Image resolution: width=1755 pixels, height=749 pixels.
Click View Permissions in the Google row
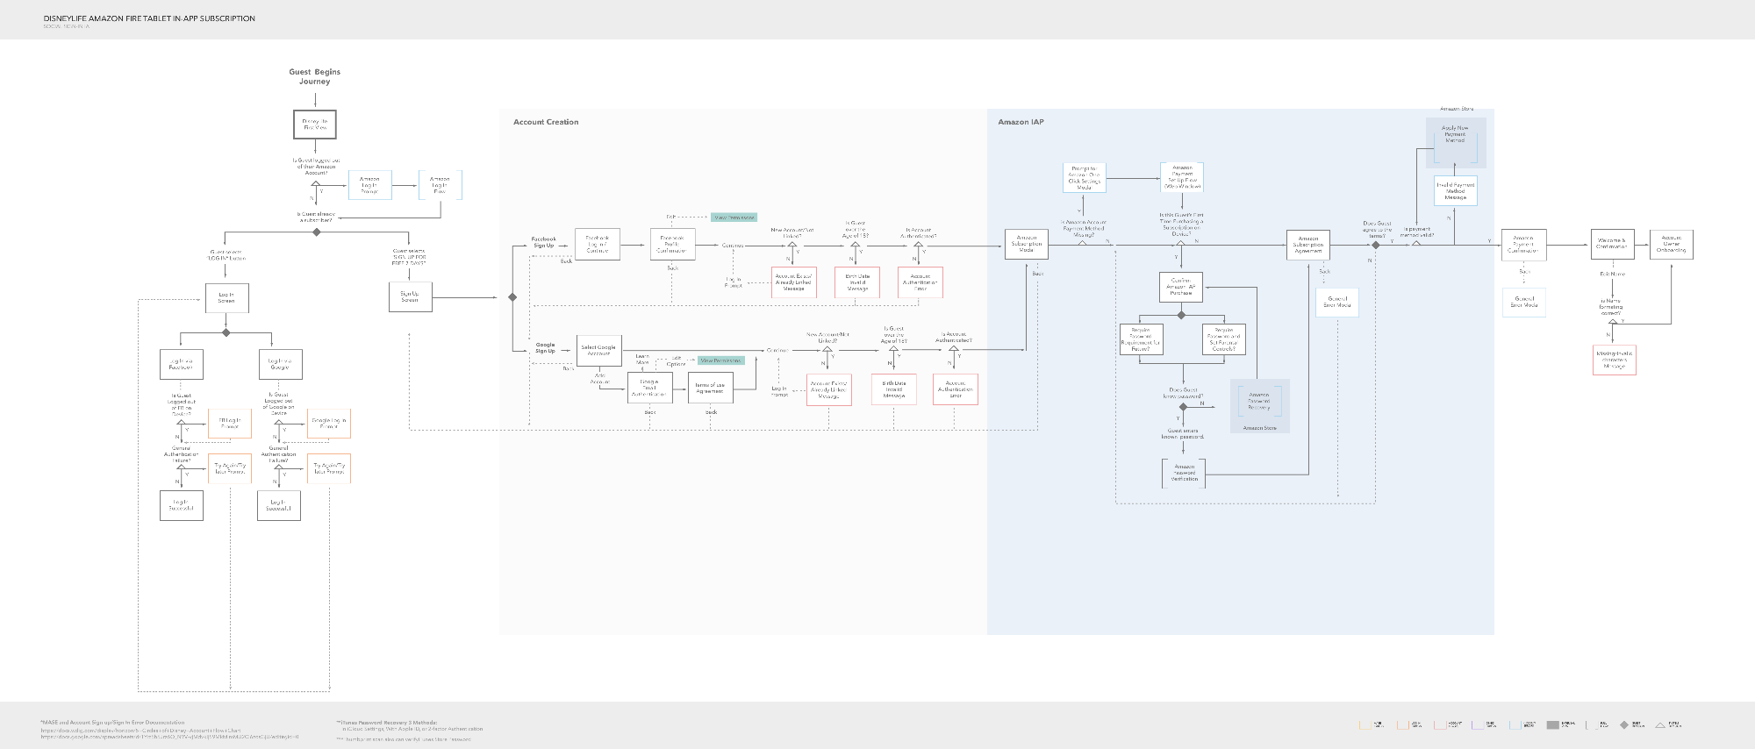point(721,360)
